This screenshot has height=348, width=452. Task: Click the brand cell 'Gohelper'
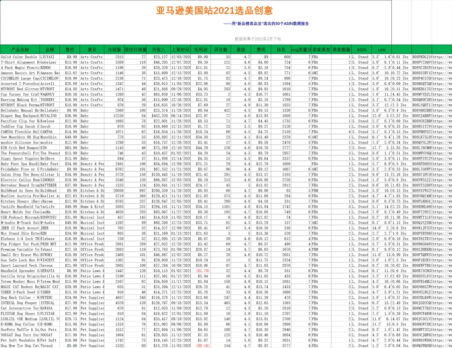(50, 62)
